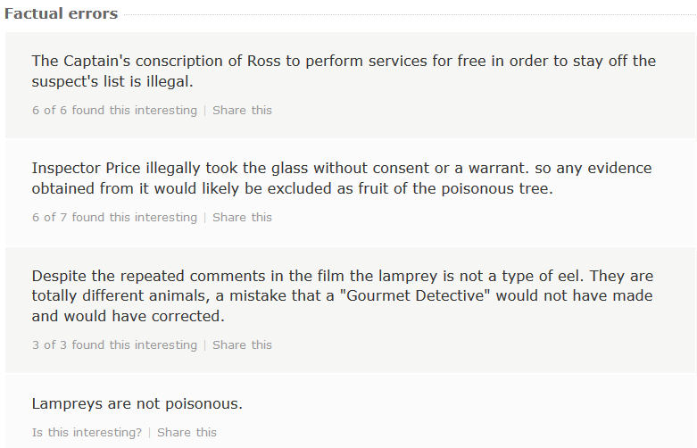Share the lamprey is not an eel entry
This screenshot has height=448, width=697.
tap(242, 344)
